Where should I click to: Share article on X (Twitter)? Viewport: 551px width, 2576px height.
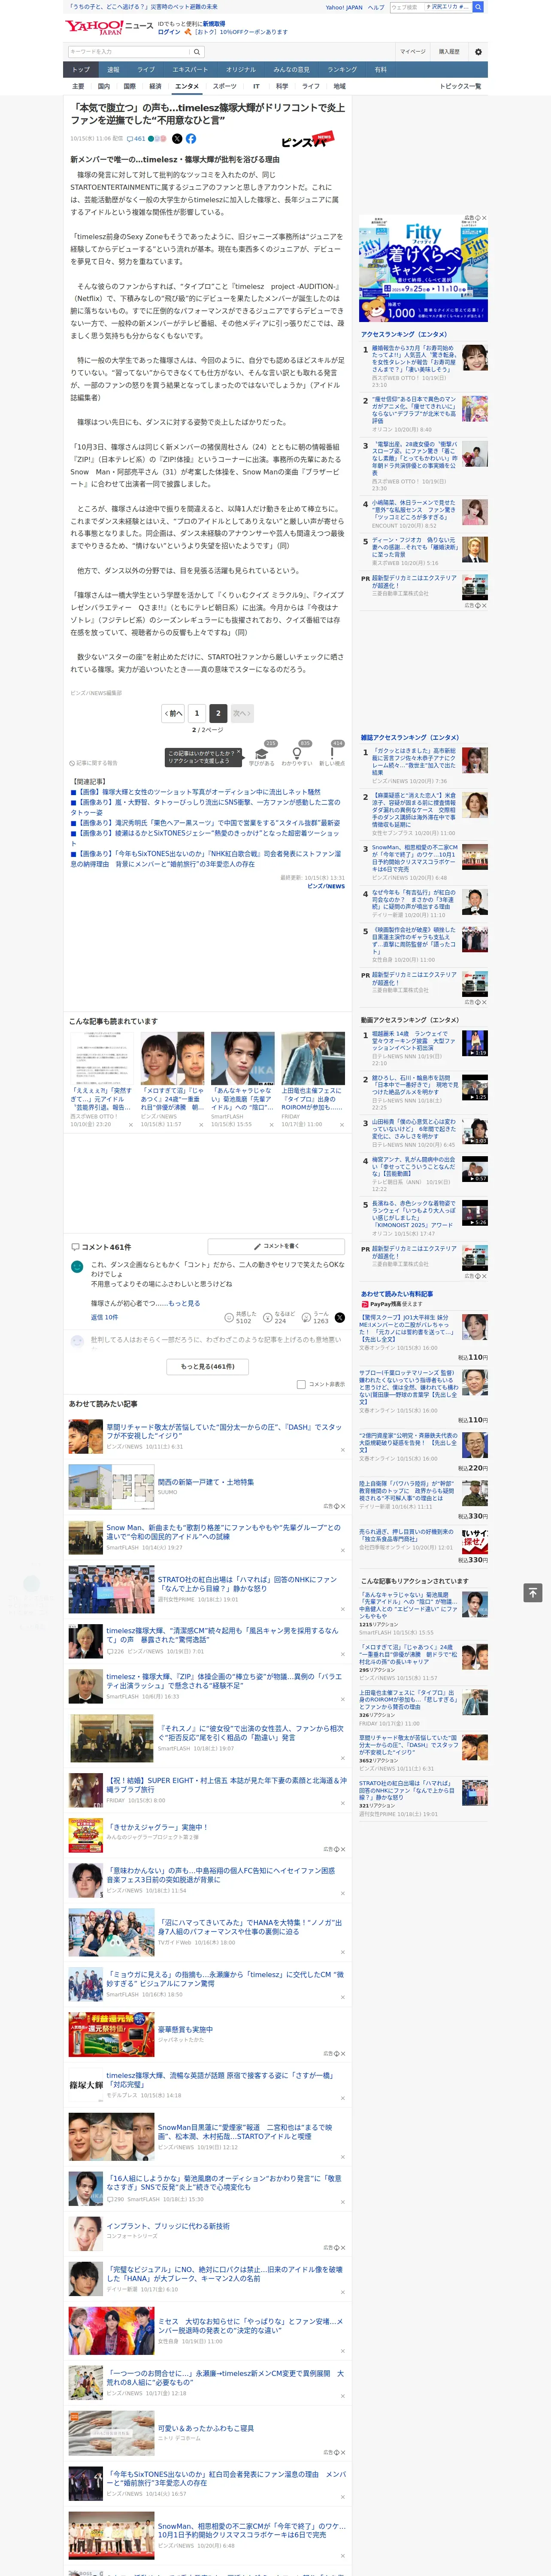coord(177,139)
